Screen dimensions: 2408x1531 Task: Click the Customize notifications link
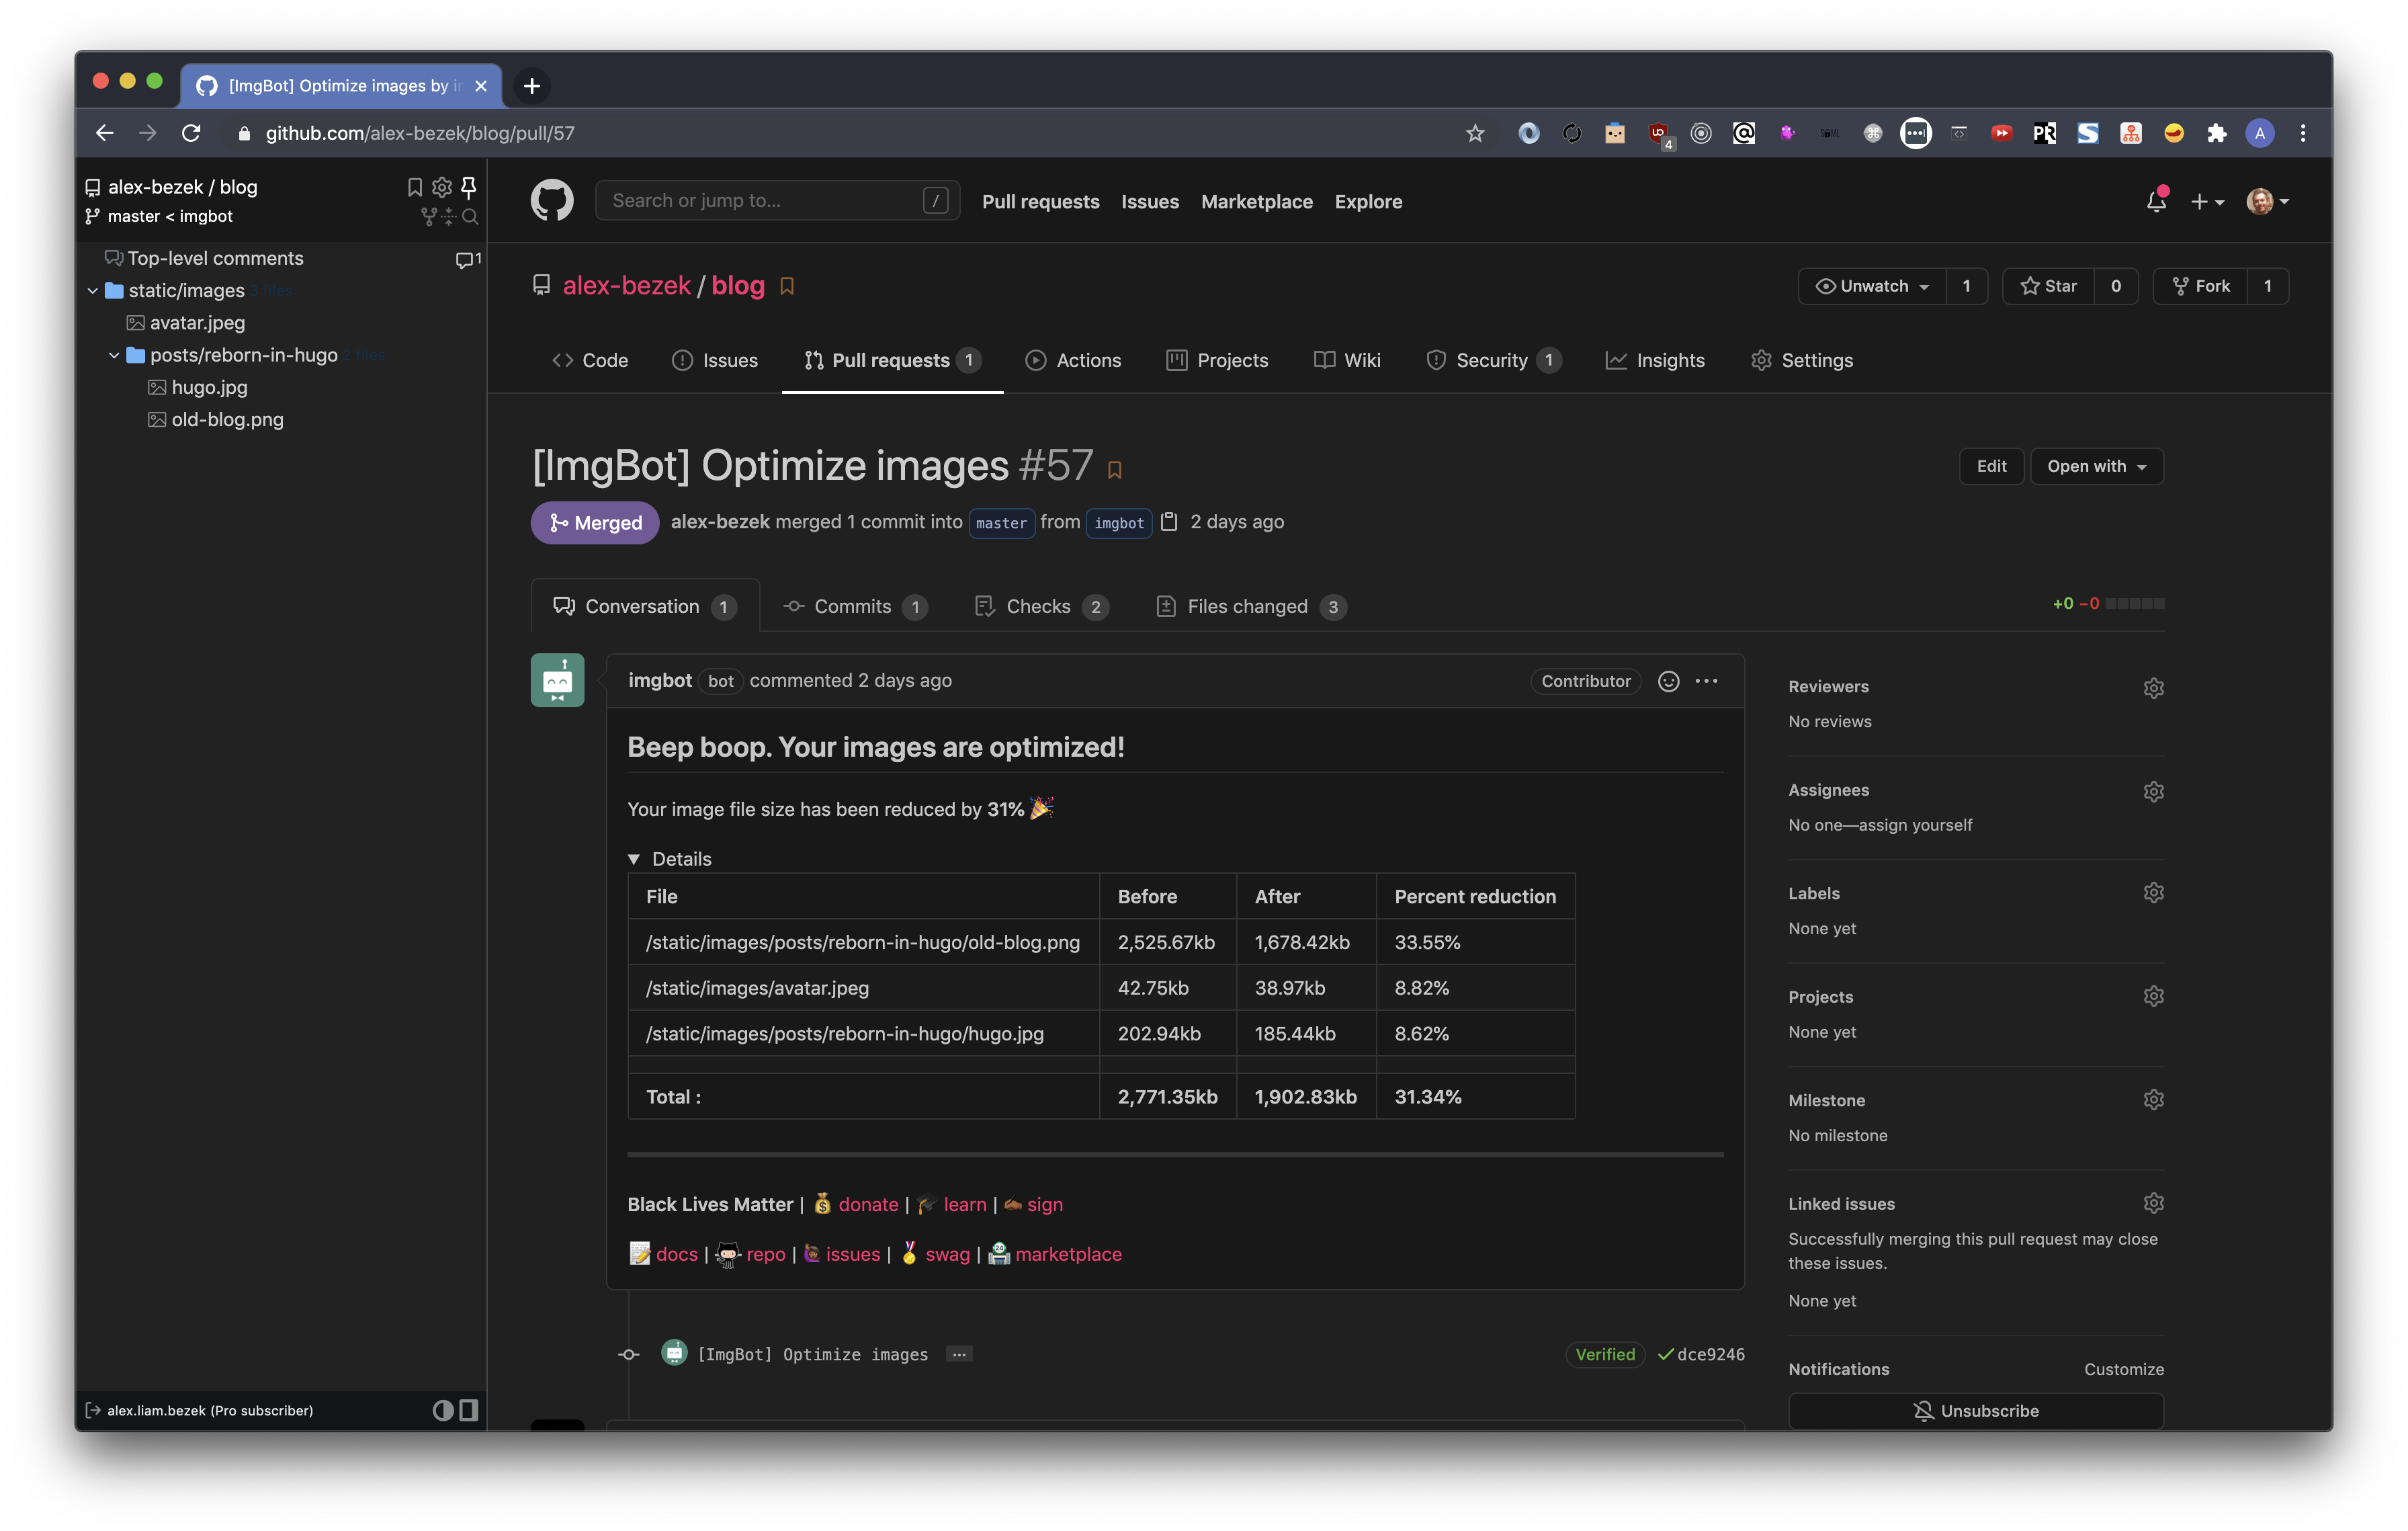click(2123, 1370)
